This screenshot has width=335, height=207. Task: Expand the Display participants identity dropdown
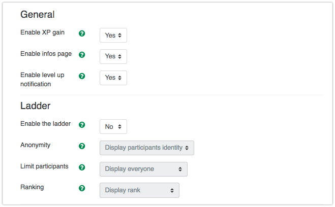[x=146, y=148]
